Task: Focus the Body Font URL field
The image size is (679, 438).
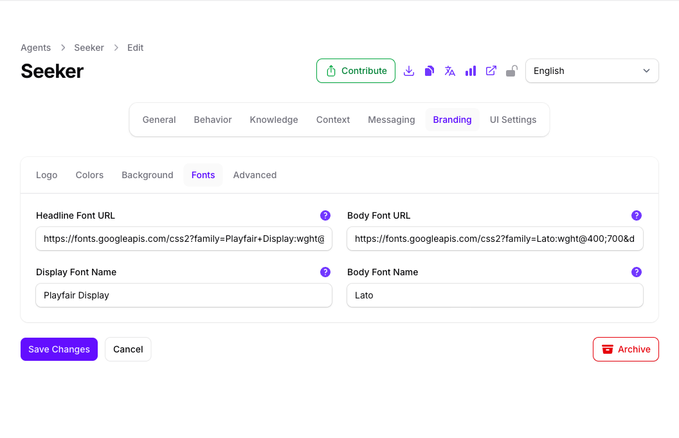Action: [495, 239]
